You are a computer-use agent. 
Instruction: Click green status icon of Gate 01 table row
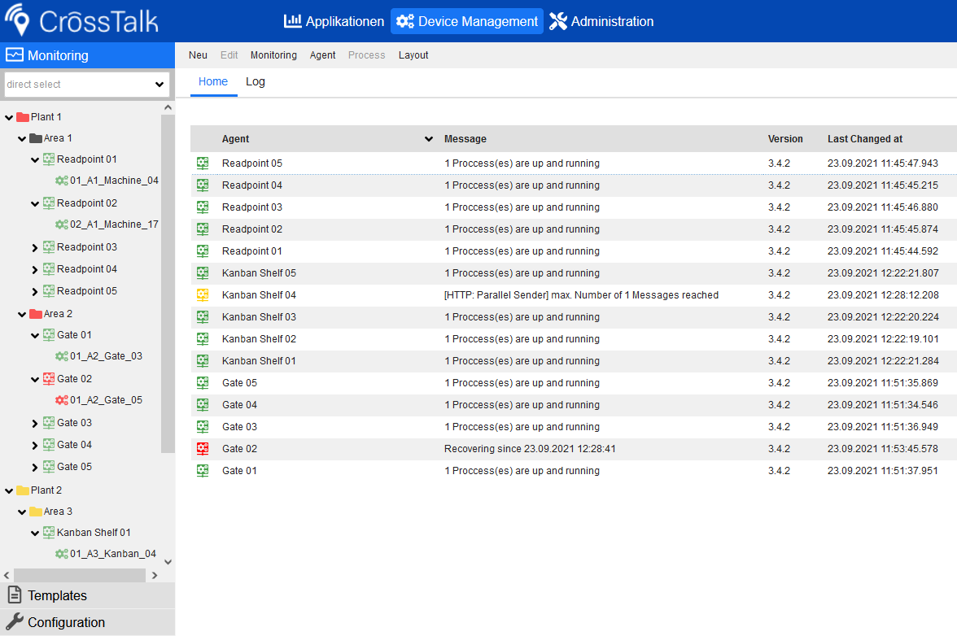203,470
